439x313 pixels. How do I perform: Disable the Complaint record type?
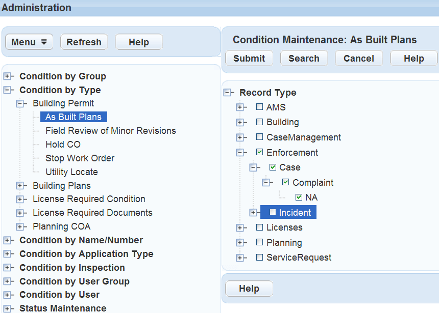pos(285,182)
